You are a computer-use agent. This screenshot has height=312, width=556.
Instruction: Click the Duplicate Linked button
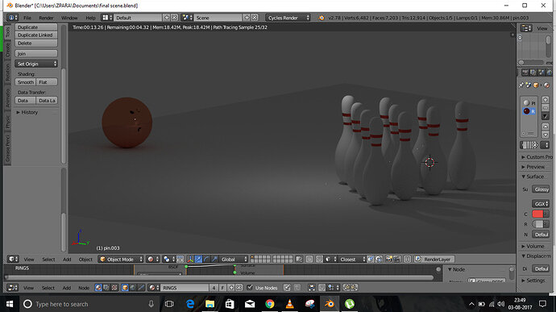click(36, 35)
